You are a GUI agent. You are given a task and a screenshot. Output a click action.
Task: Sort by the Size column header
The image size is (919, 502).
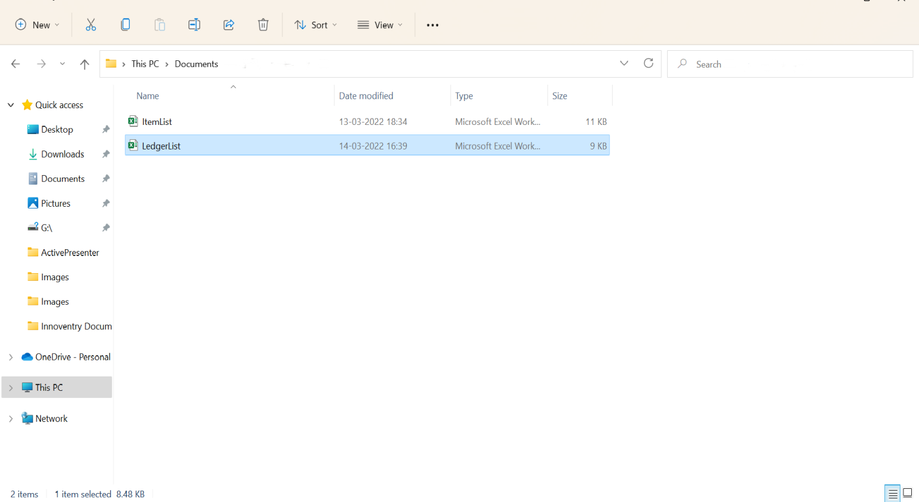[x=559, y=96]
